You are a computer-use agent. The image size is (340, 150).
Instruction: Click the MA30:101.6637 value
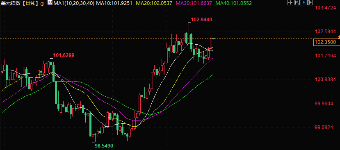click(194, 3)
